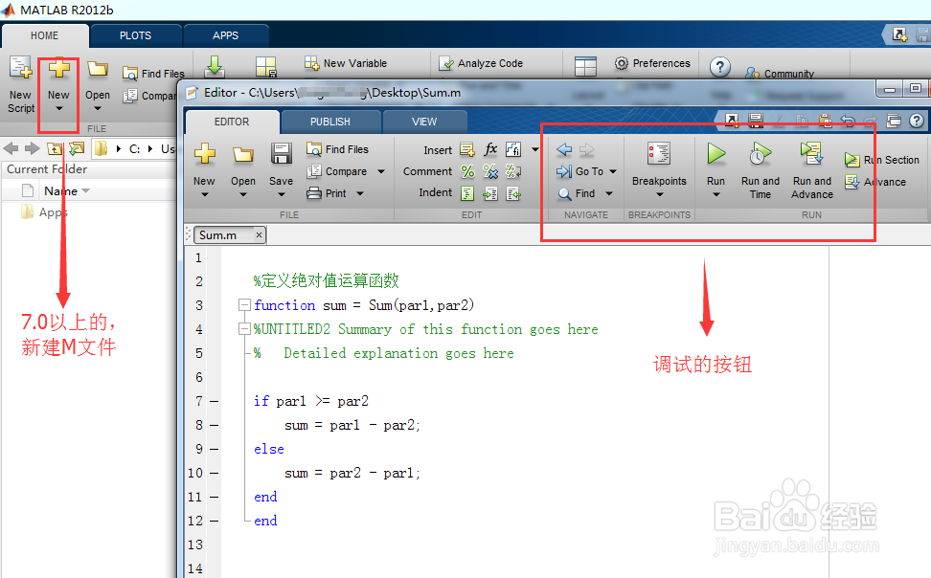Click Import Data green arrow icon
The image size is (931, 578).
point(215,66)
